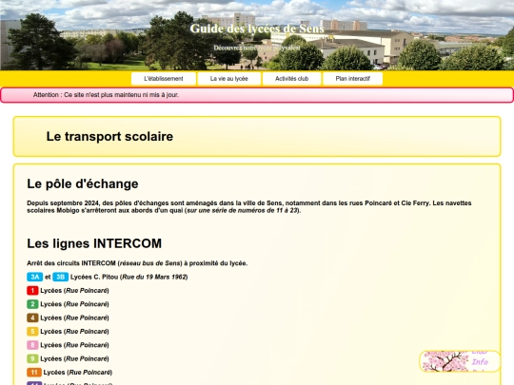Click the Arrêt des circuits INTERCOM sentence
Viewport: 514px width, 385px height.
(137, 263)
